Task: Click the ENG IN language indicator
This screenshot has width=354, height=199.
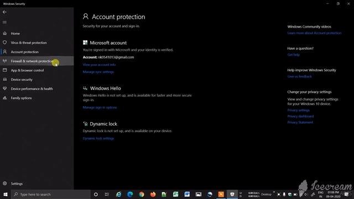Action: pyautogui.click(x=321, y=195)
